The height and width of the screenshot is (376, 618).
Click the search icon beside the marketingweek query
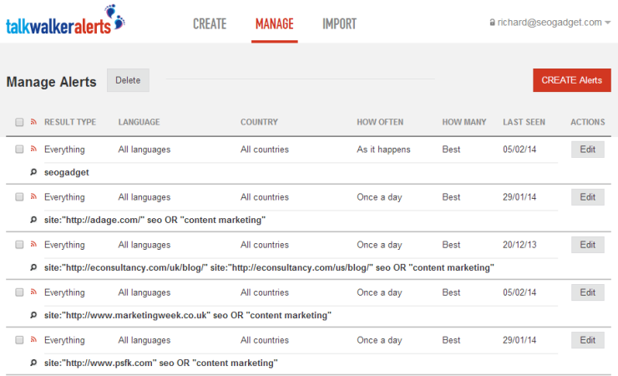click(x=33, y=315)
